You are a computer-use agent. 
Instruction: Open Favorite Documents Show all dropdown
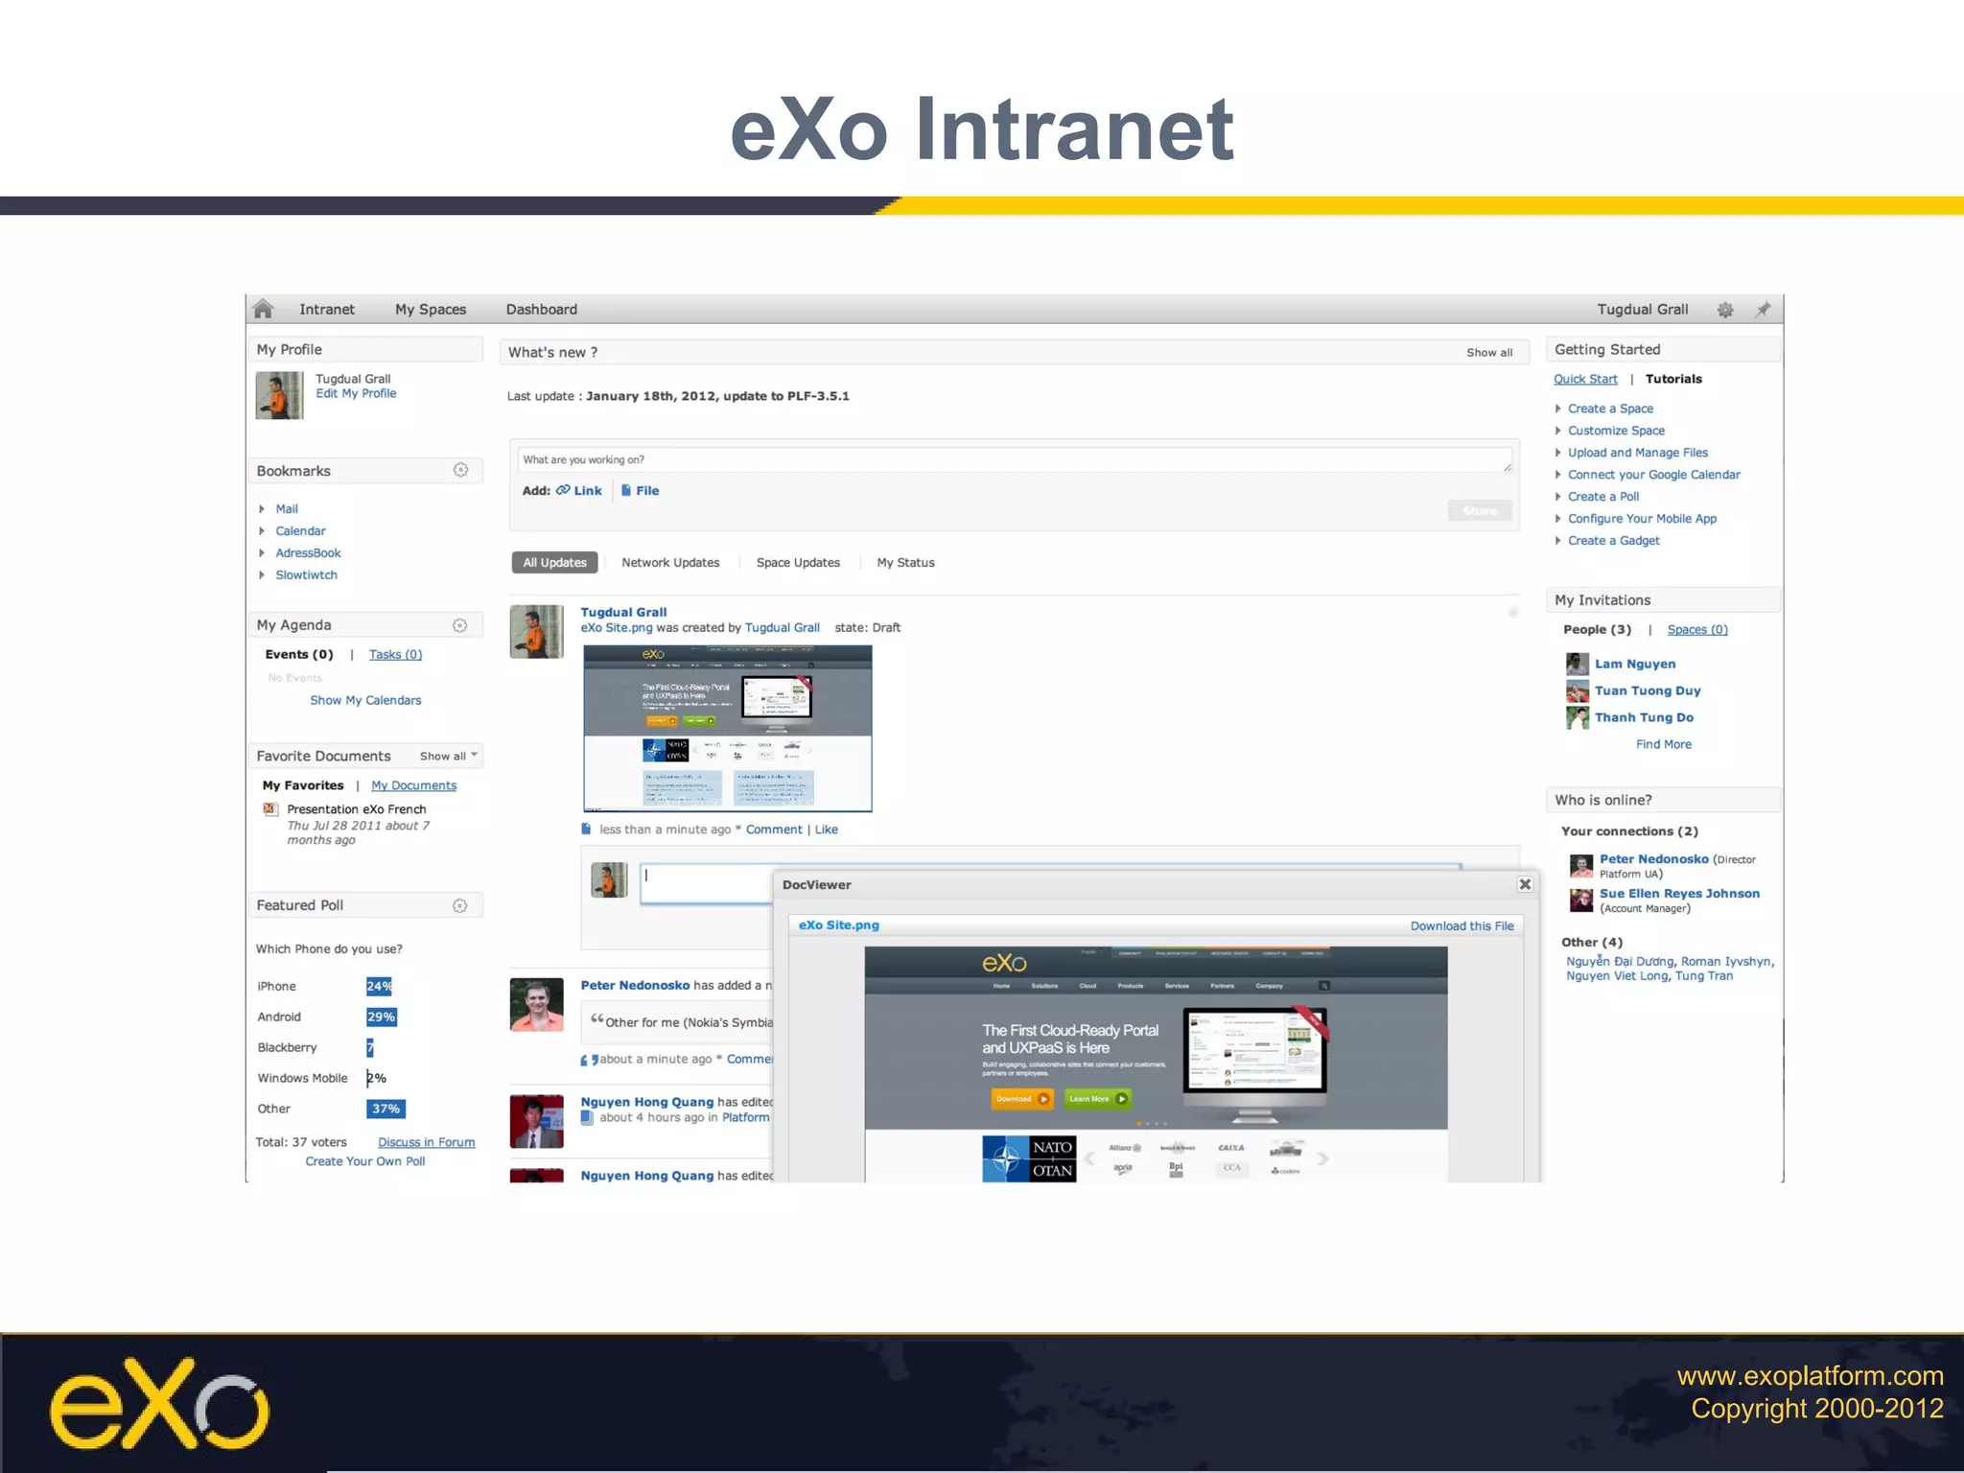click(x=449, y=756)
